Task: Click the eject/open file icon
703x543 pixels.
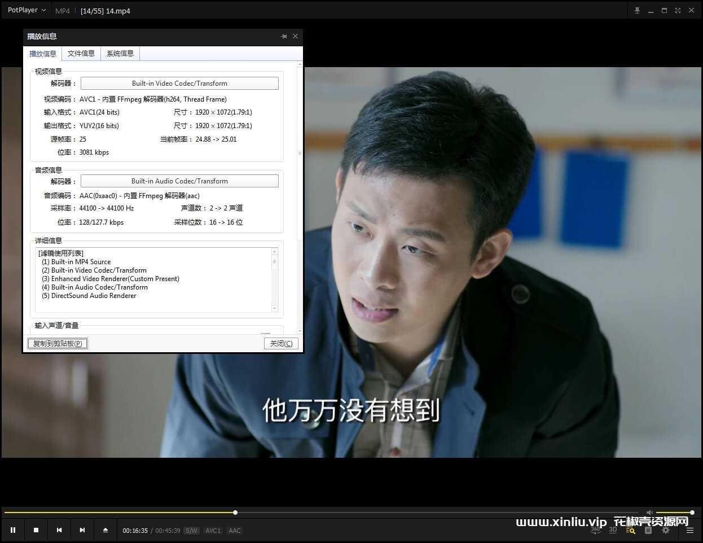Action: pyautogui.click(x=106, y=530)
